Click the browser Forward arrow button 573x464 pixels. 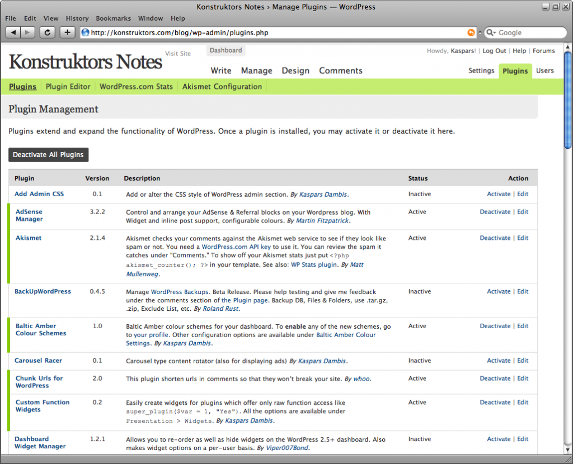28,32
